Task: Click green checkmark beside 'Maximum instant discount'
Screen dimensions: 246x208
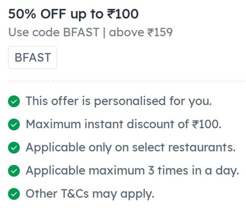Action: click(14, 124)
